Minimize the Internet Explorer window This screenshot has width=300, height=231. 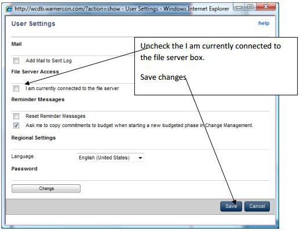(x=239, y=7)
